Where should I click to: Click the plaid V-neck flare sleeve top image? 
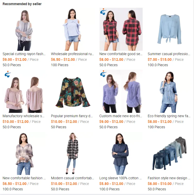tap(24, 153)
